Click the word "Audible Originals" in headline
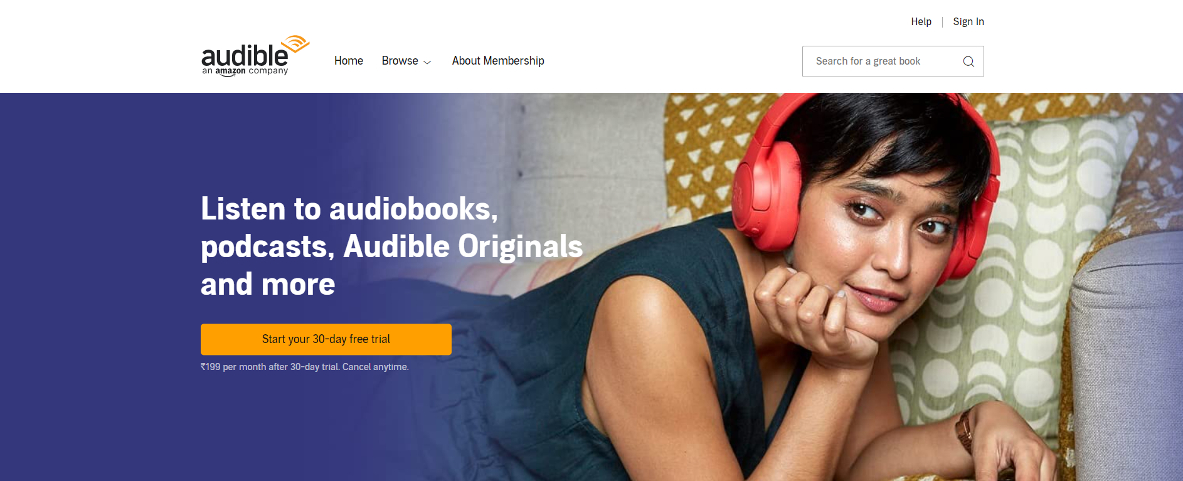The width and height of the screenshot is (1183, 481). pos(463,246)
